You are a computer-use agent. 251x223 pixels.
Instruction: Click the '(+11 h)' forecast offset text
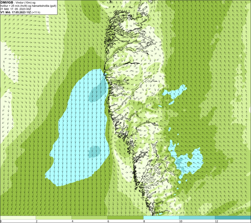click(36, 12)
